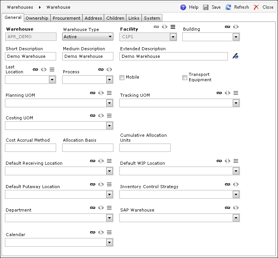Image resolution: width=278 pixels, height=258 pixels.
Task: Click Inventory Control Strategy link icon
Action: pyautogui.click(x=228, y=185)
